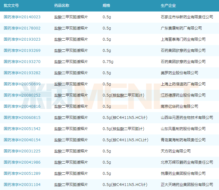Open approval number 国药准字H20060815
Image resolution: width=219 pixels, height=190 pixels.
[x=22, y=118]
